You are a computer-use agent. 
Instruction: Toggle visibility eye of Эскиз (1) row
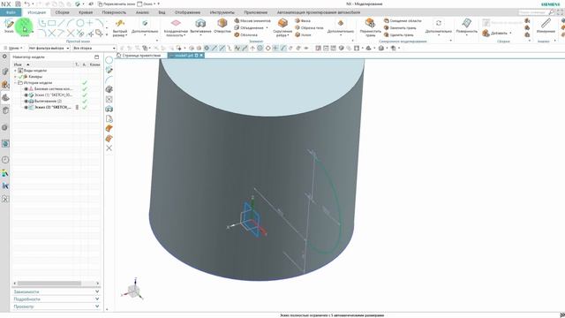26,95
